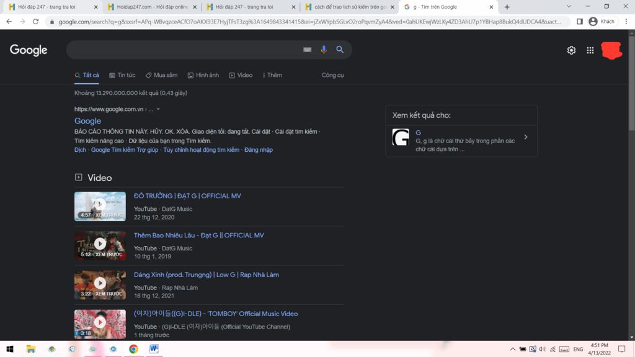The height and width of the screenshot is (357, 635).
Task: Click the G letter image in side panel
Action: tap(401, 137)
